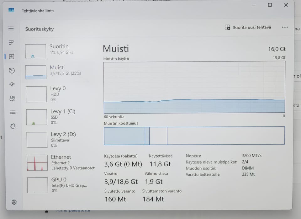Click the Levy 0 mini graph thumbnail
This screenshot has width=301, height=219.
pyautogui.click(x=36, y=94)
